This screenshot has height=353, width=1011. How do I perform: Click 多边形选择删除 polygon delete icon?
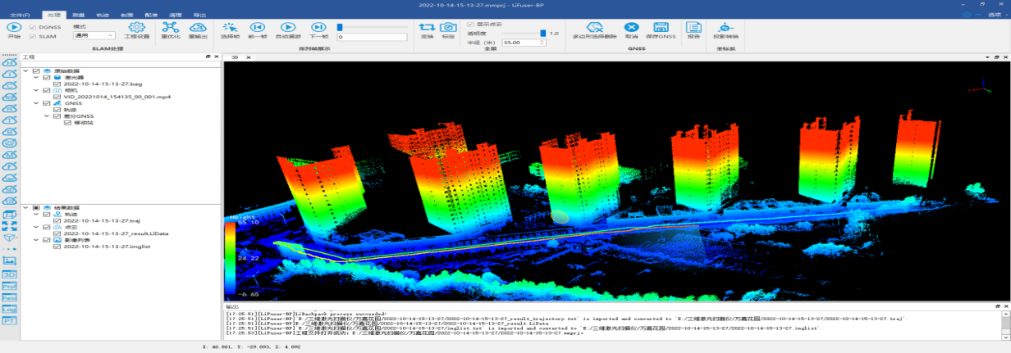[x=594, y=29]
